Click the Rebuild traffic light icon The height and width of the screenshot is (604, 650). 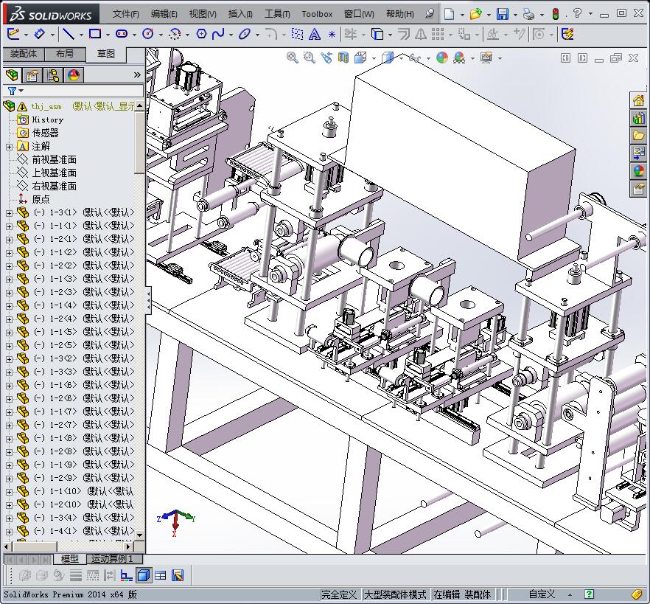(x=555, y=14)
